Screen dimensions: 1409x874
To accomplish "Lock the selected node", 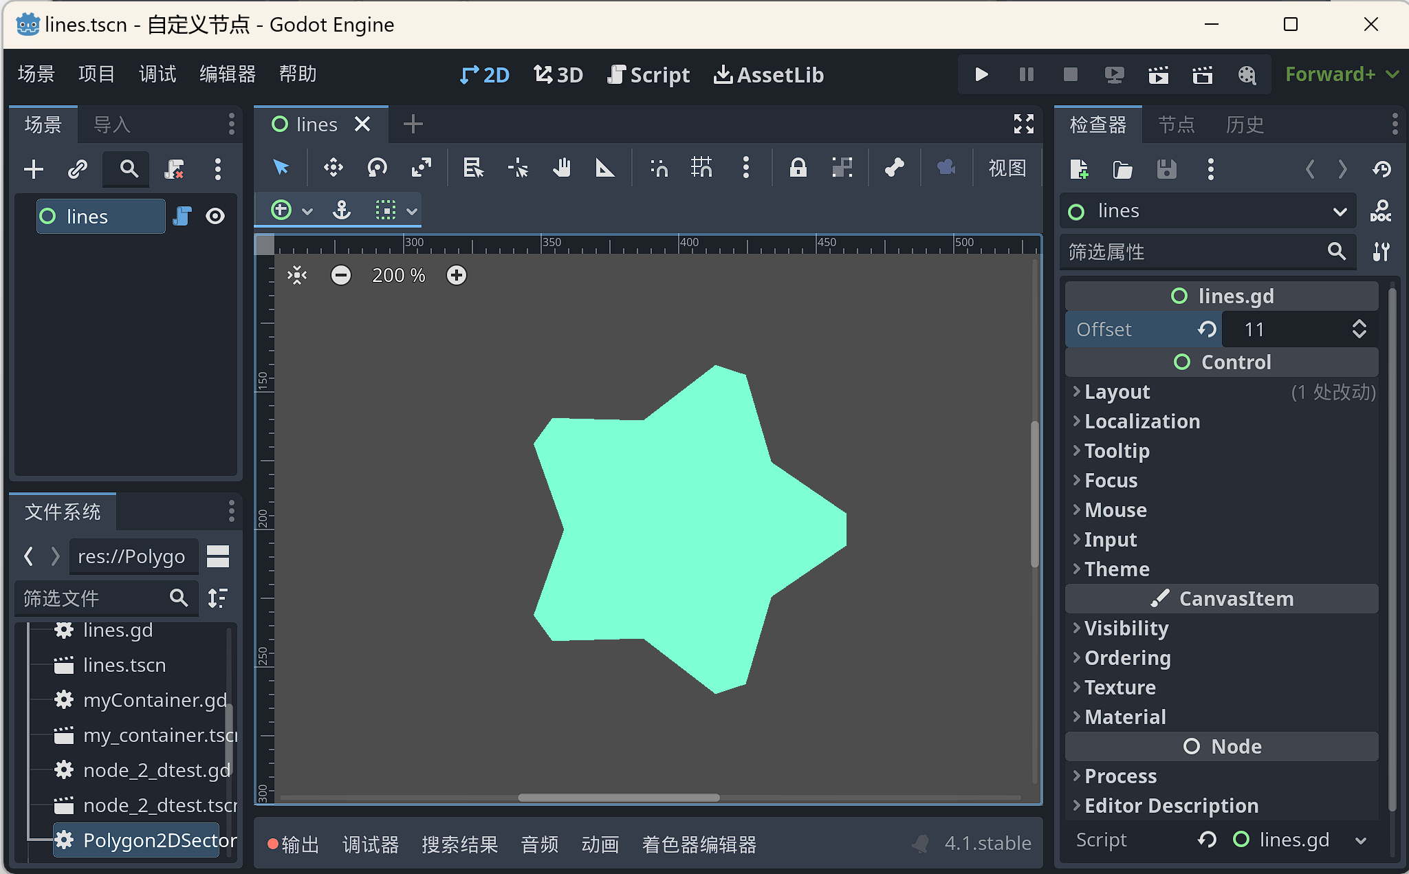I will [798, 168].
